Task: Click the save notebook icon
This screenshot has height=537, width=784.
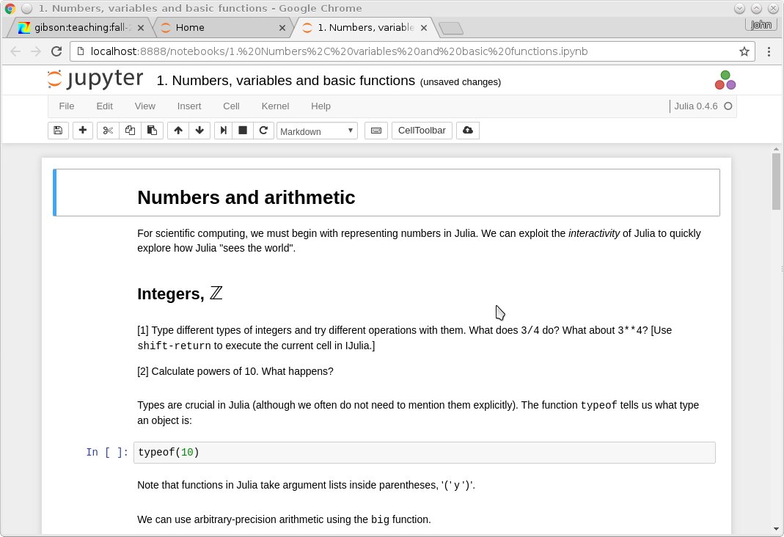Action: coord(58,131)
